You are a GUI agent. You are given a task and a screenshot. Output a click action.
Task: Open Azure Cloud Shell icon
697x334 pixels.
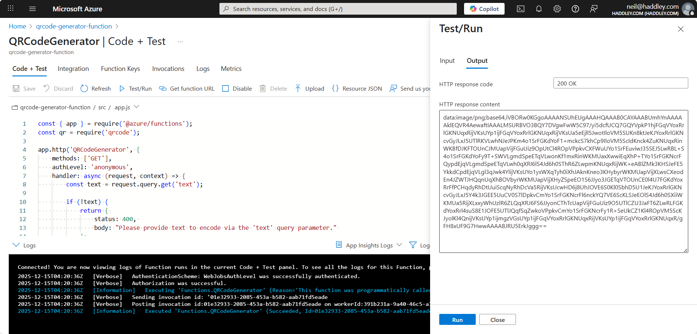point(521,9)
